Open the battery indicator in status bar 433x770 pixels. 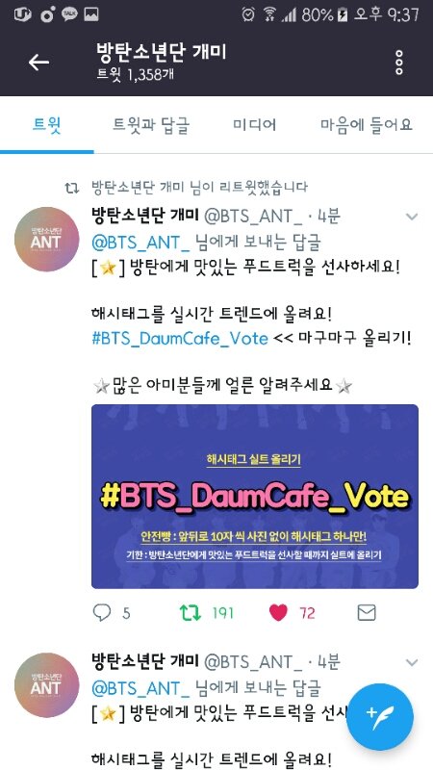click(x=344, y=15)
